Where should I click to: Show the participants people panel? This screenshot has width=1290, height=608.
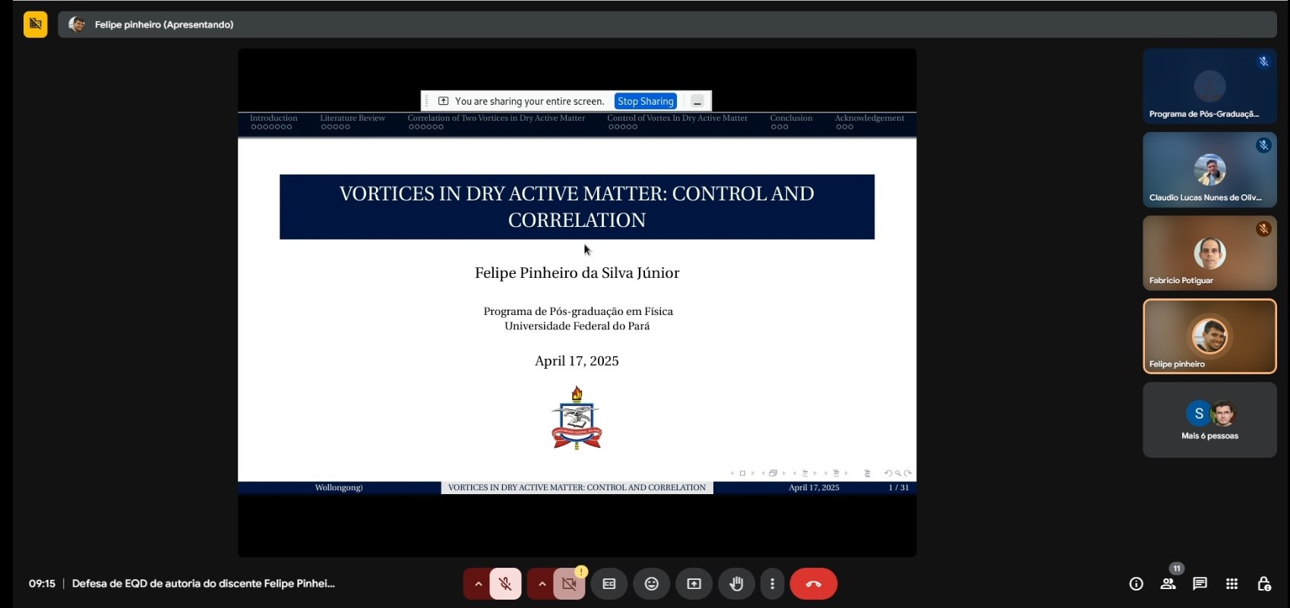click(1168, 584)
